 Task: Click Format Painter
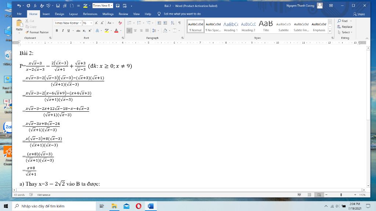pyautogui.click(x=37, y=32)
